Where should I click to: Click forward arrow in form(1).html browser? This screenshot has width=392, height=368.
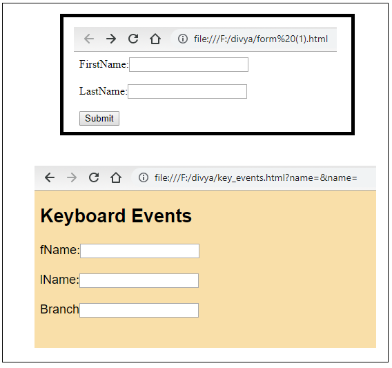click(111, 39)
